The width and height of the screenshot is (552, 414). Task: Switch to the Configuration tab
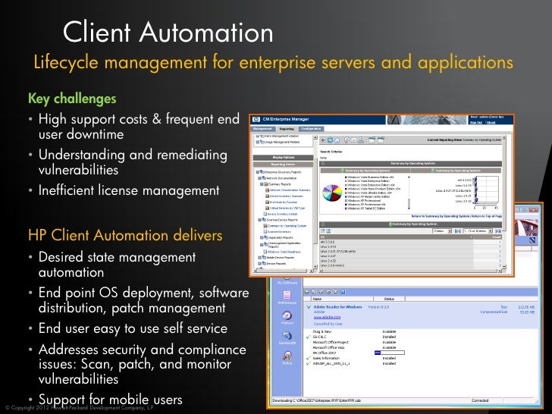311,129
